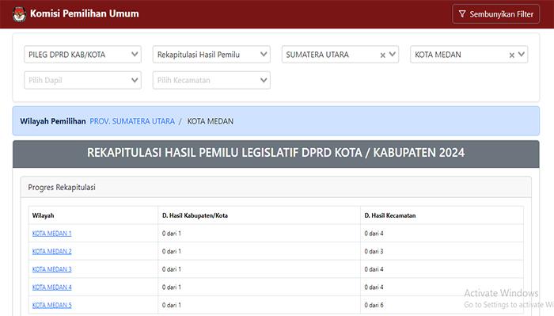Image resolution: width=554 pixels, height=316 pixels.
Task: Click the Sembunyikan Filter button
Action: tap(495, 14)
